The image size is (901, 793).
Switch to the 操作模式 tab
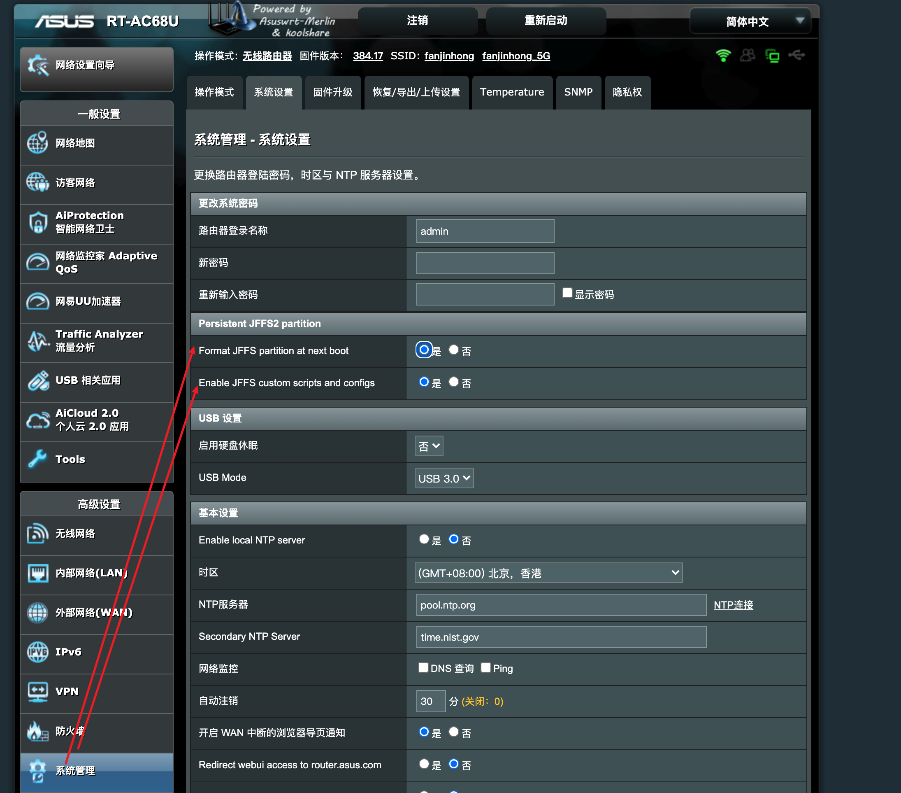click(x=214, y=92)
